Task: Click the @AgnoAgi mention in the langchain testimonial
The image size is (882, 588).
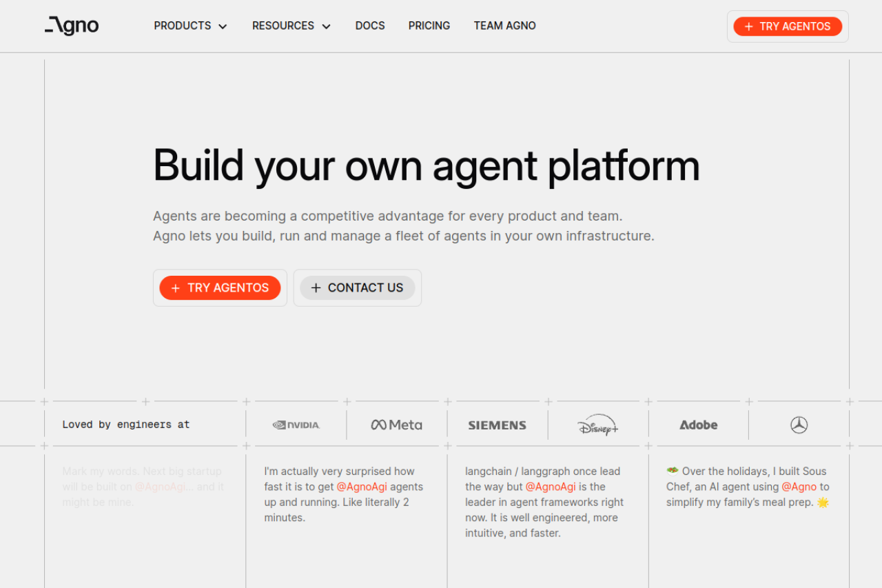Action: (x=551, y=487)
